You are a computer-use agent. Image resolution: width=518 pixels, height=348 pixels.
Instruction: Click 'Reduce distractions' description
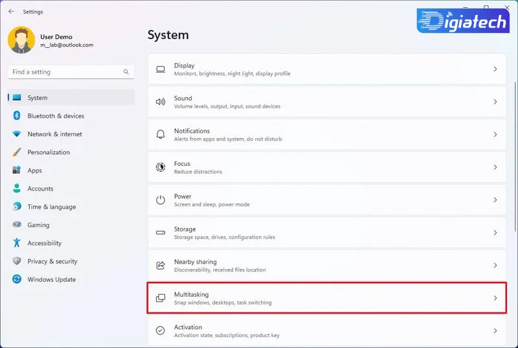coord(198,172)
